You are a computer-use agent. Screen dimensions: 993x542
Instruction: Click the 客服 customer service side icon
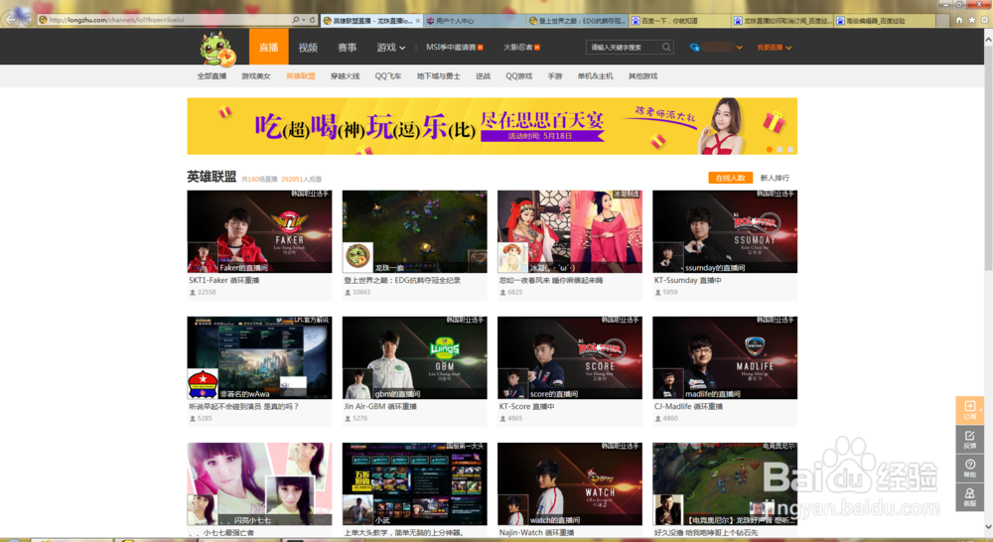pyautogui.click(x=969, y=497)
